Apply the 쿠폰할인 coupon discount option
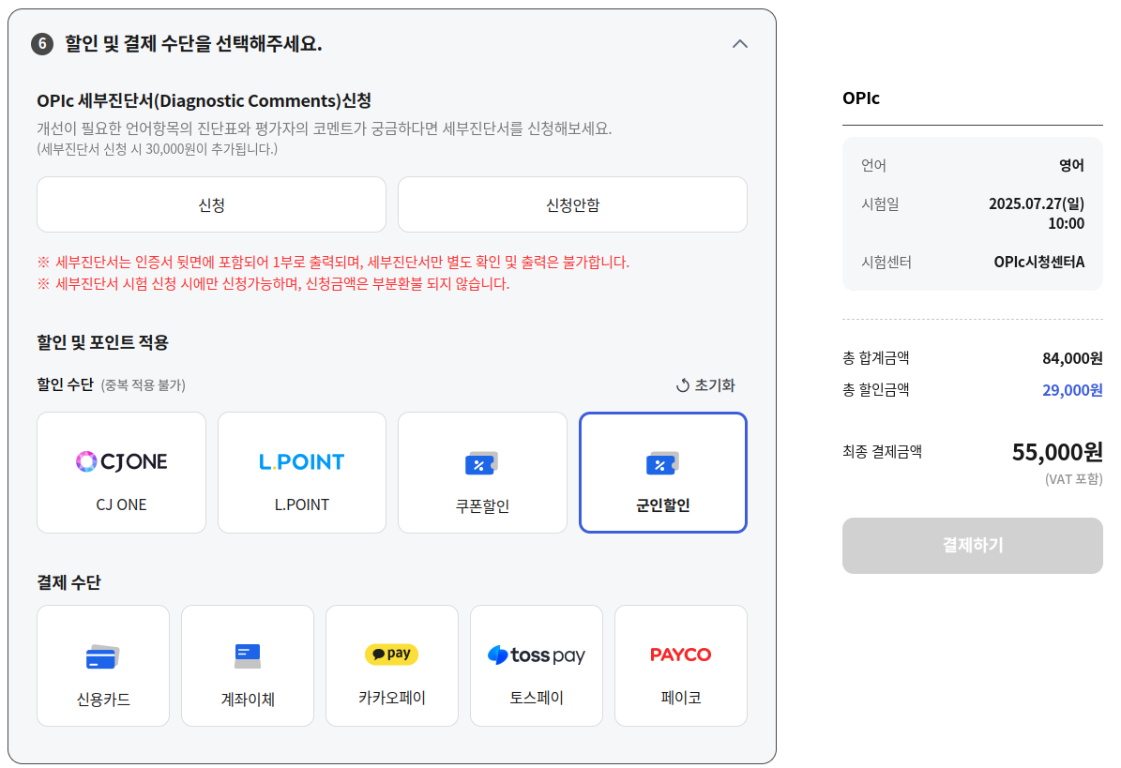Viewport: 1121px width, 768px height. point(482,472)
